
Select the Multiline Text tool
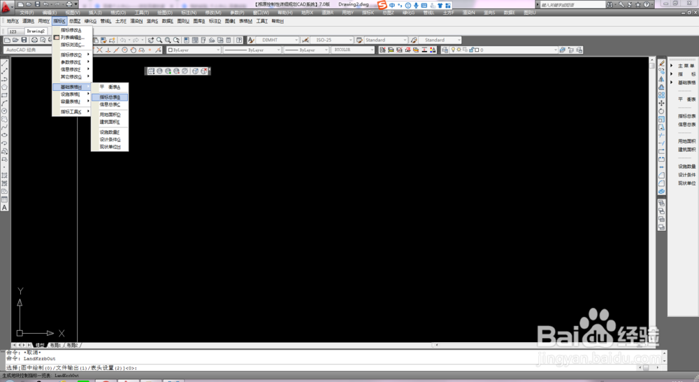click(4, 208)
